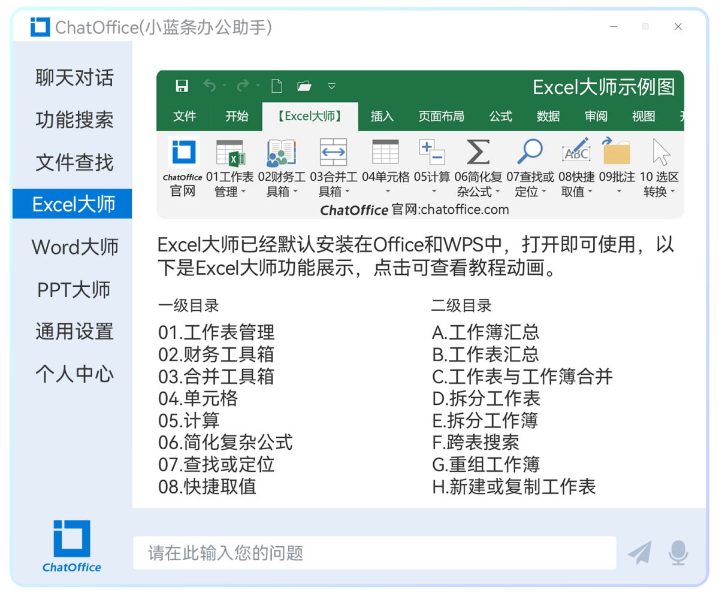Switch to the Word大师 sidebar tab
The image size is (719, 594).
tap(75, 247)
